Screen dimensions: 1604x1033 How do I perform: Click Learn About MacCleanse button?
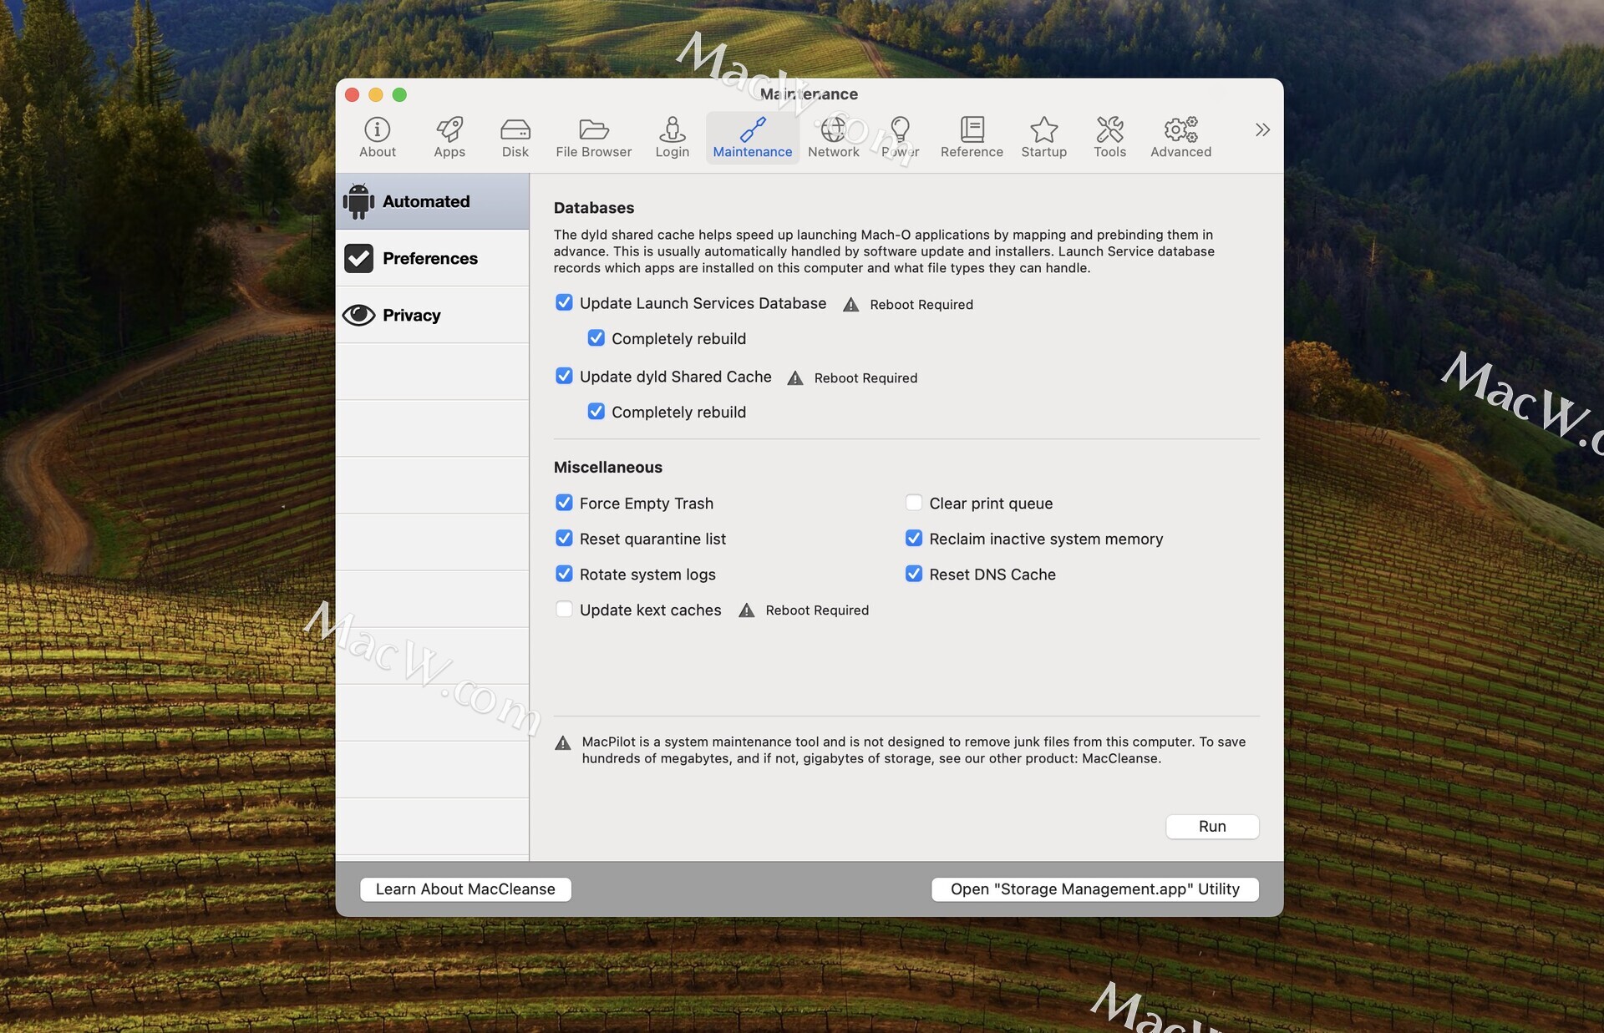point(465,889)
